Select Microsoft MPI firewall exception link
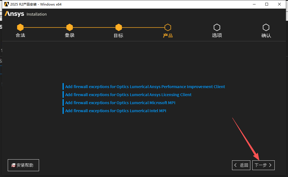This screenshot has height=177, width=288. tap(120, 103)
